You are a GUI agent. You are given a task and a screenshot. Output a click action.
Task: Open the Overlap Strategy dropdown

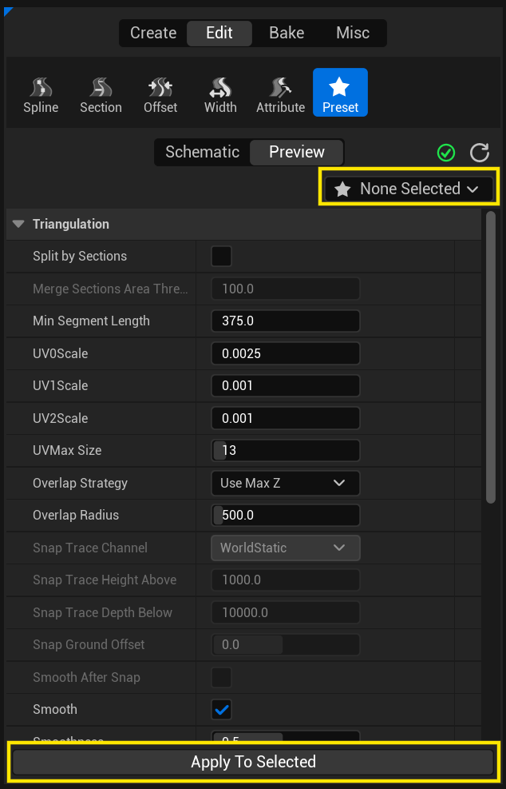(286, 483)
